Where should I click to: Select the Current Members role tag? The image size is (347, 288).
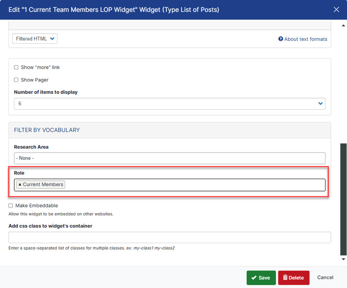[x=43, y=185]
